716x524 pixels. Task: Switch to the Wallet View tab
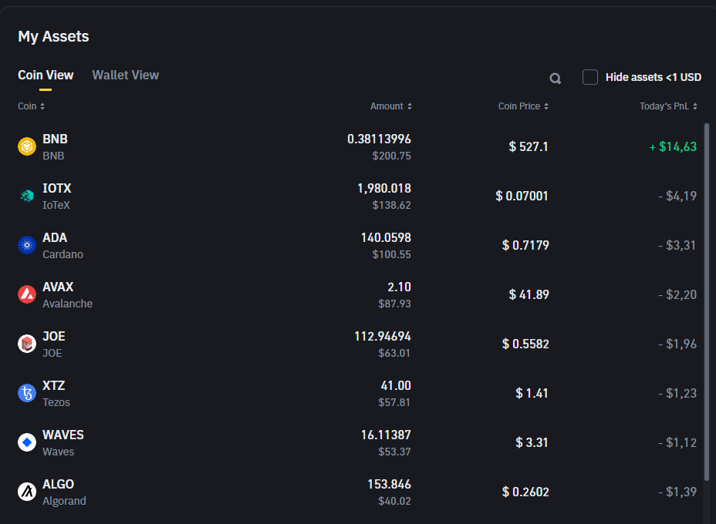point(126,76)
